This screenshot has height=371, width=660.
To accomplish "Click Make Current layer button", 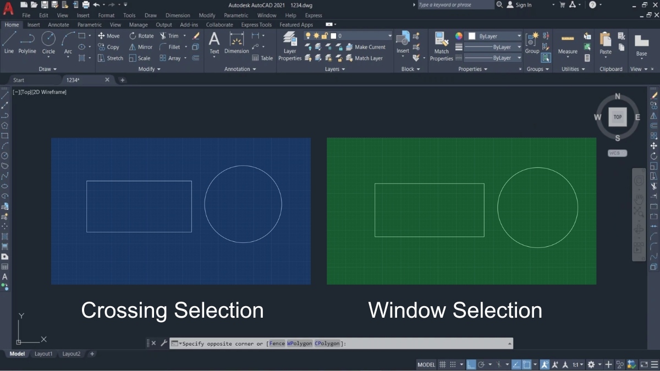I will pyautogui.click(x=365, y=47).
